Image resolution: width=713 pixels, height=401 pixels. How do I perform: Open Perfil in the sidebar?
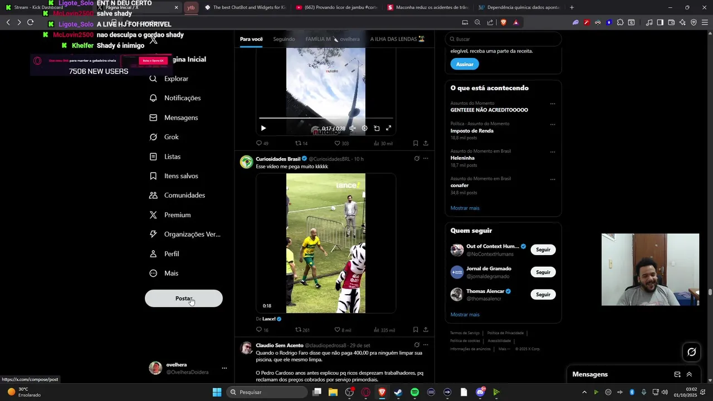click(164, 254)
